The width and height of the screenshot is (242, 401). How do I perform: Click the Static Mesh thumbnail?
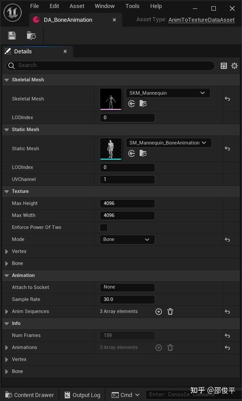(111, 149)
